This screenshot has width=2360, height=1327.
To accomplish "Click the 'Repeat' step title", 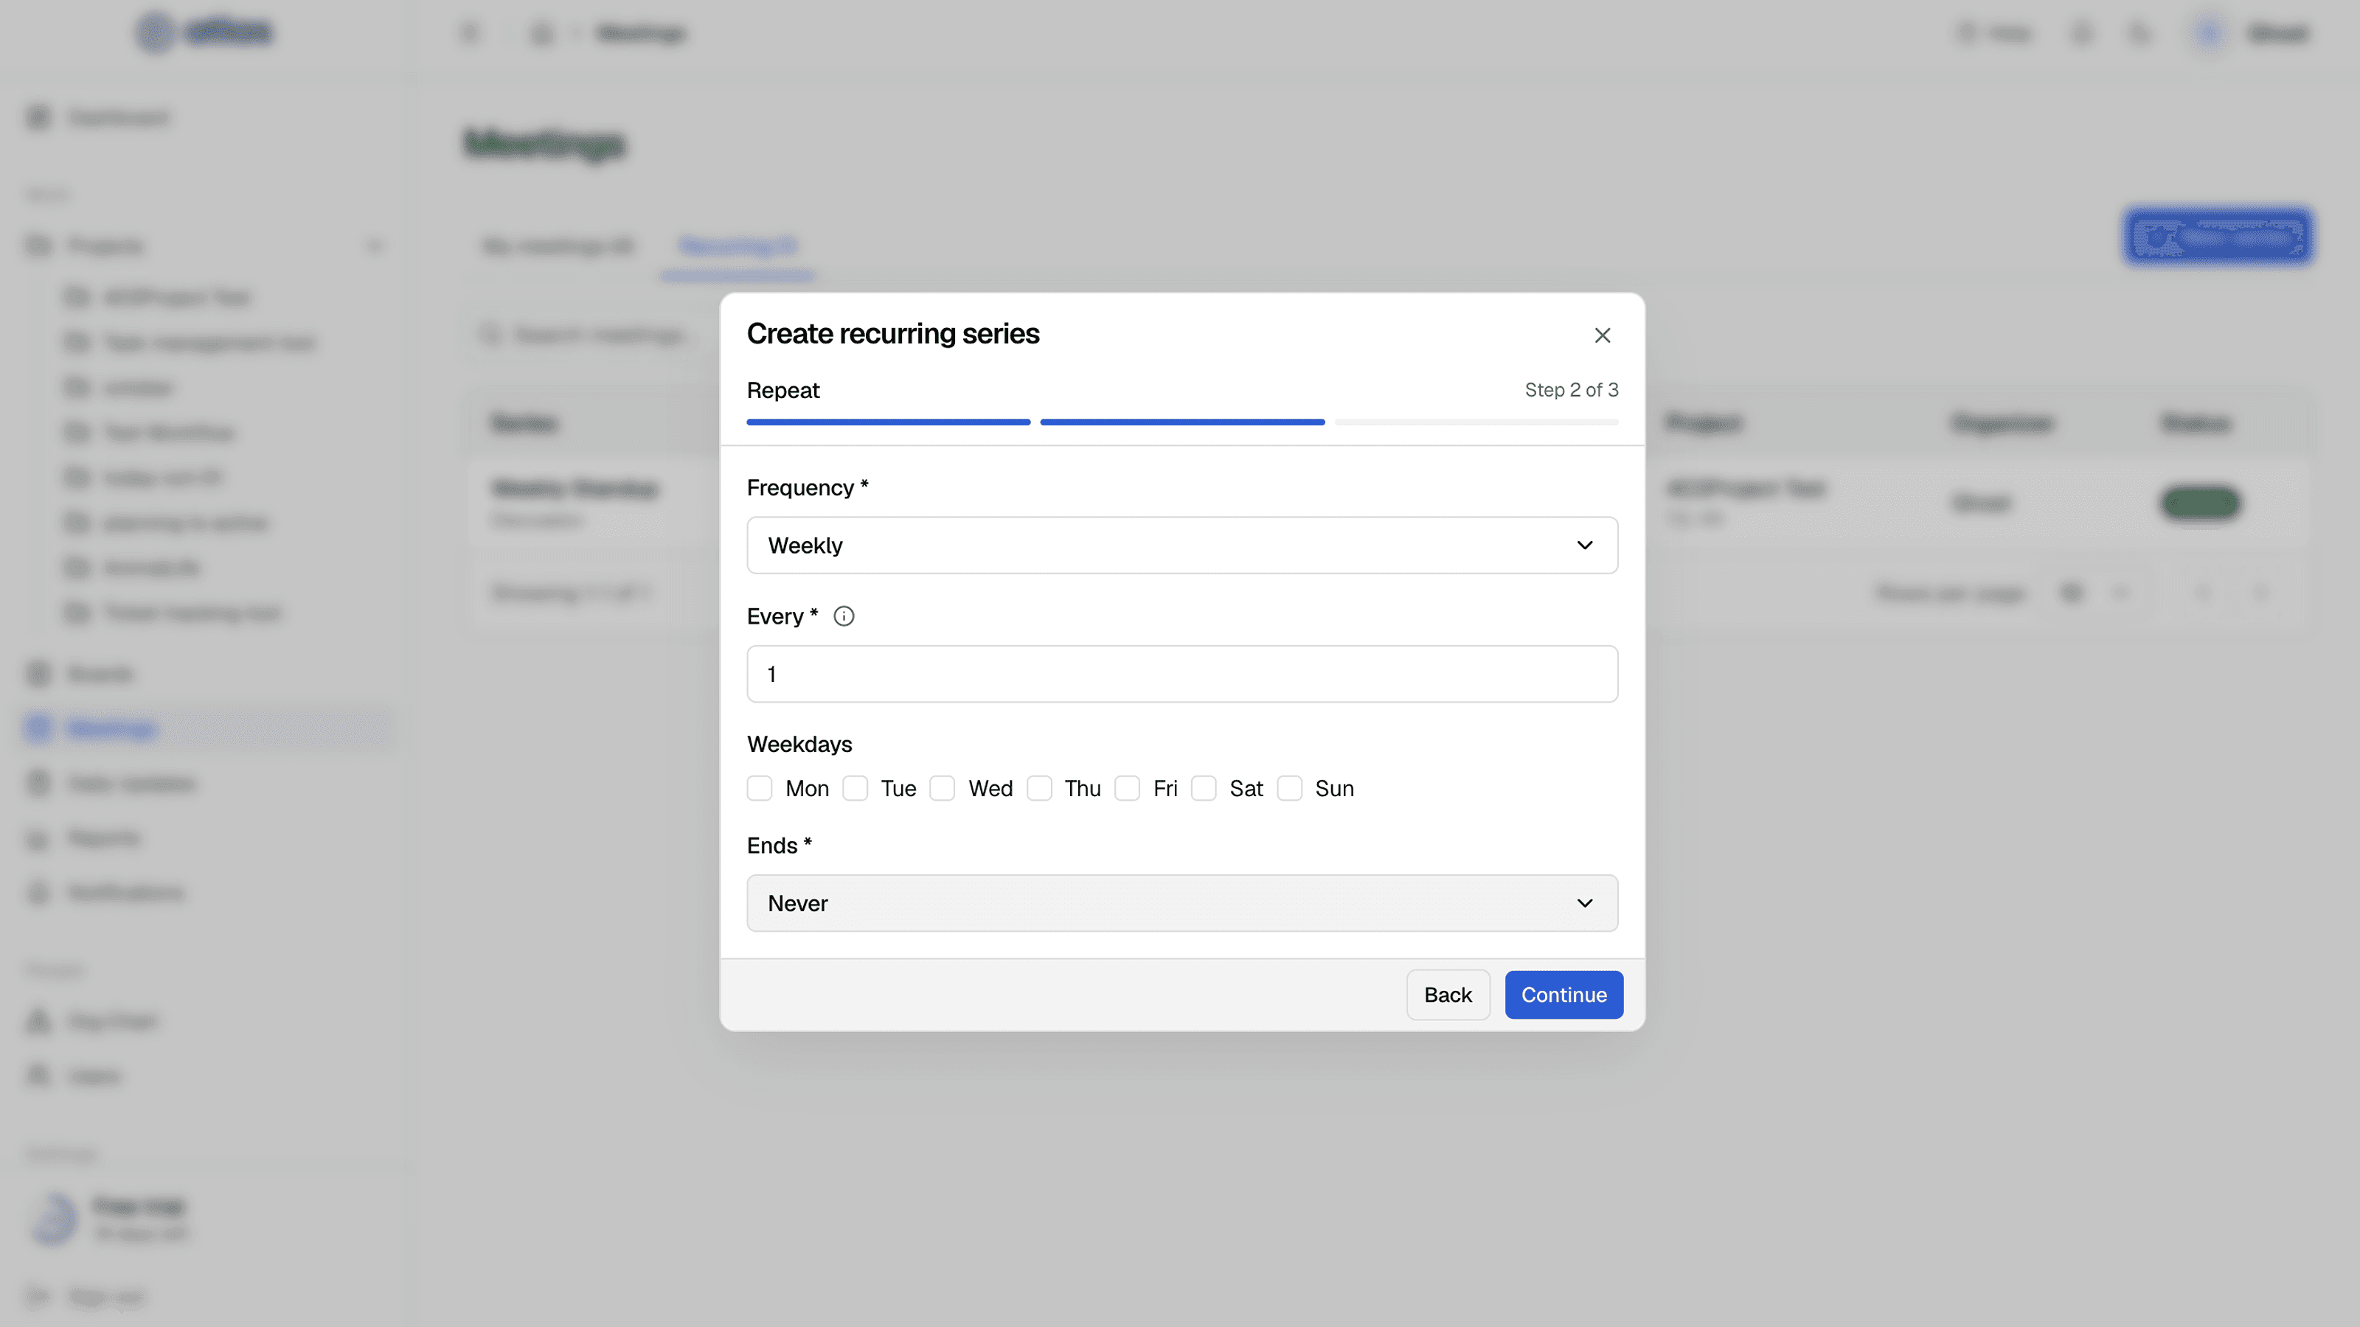I will 782,390.
